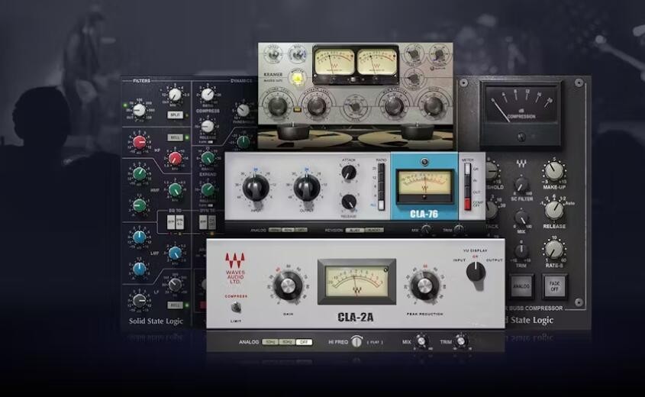645x397 pixels.
Task: Click the yellow lit lamp on Kramer tape
Action: (295, 76)
